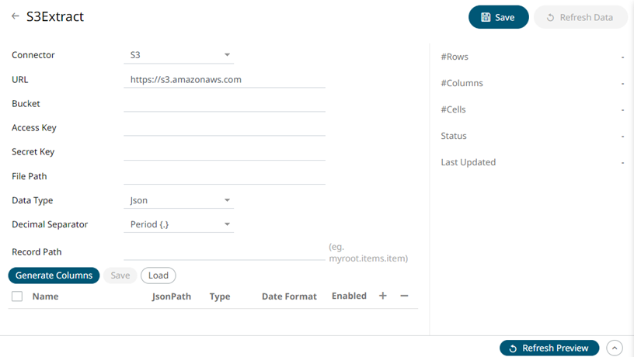Viewport: 634px width, 357px height.
Task: Click into the Bucket input field
Action: coord(224,103)
